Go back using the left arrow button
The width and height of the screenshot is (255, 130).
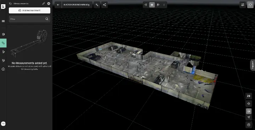click(x=58, y=5)
